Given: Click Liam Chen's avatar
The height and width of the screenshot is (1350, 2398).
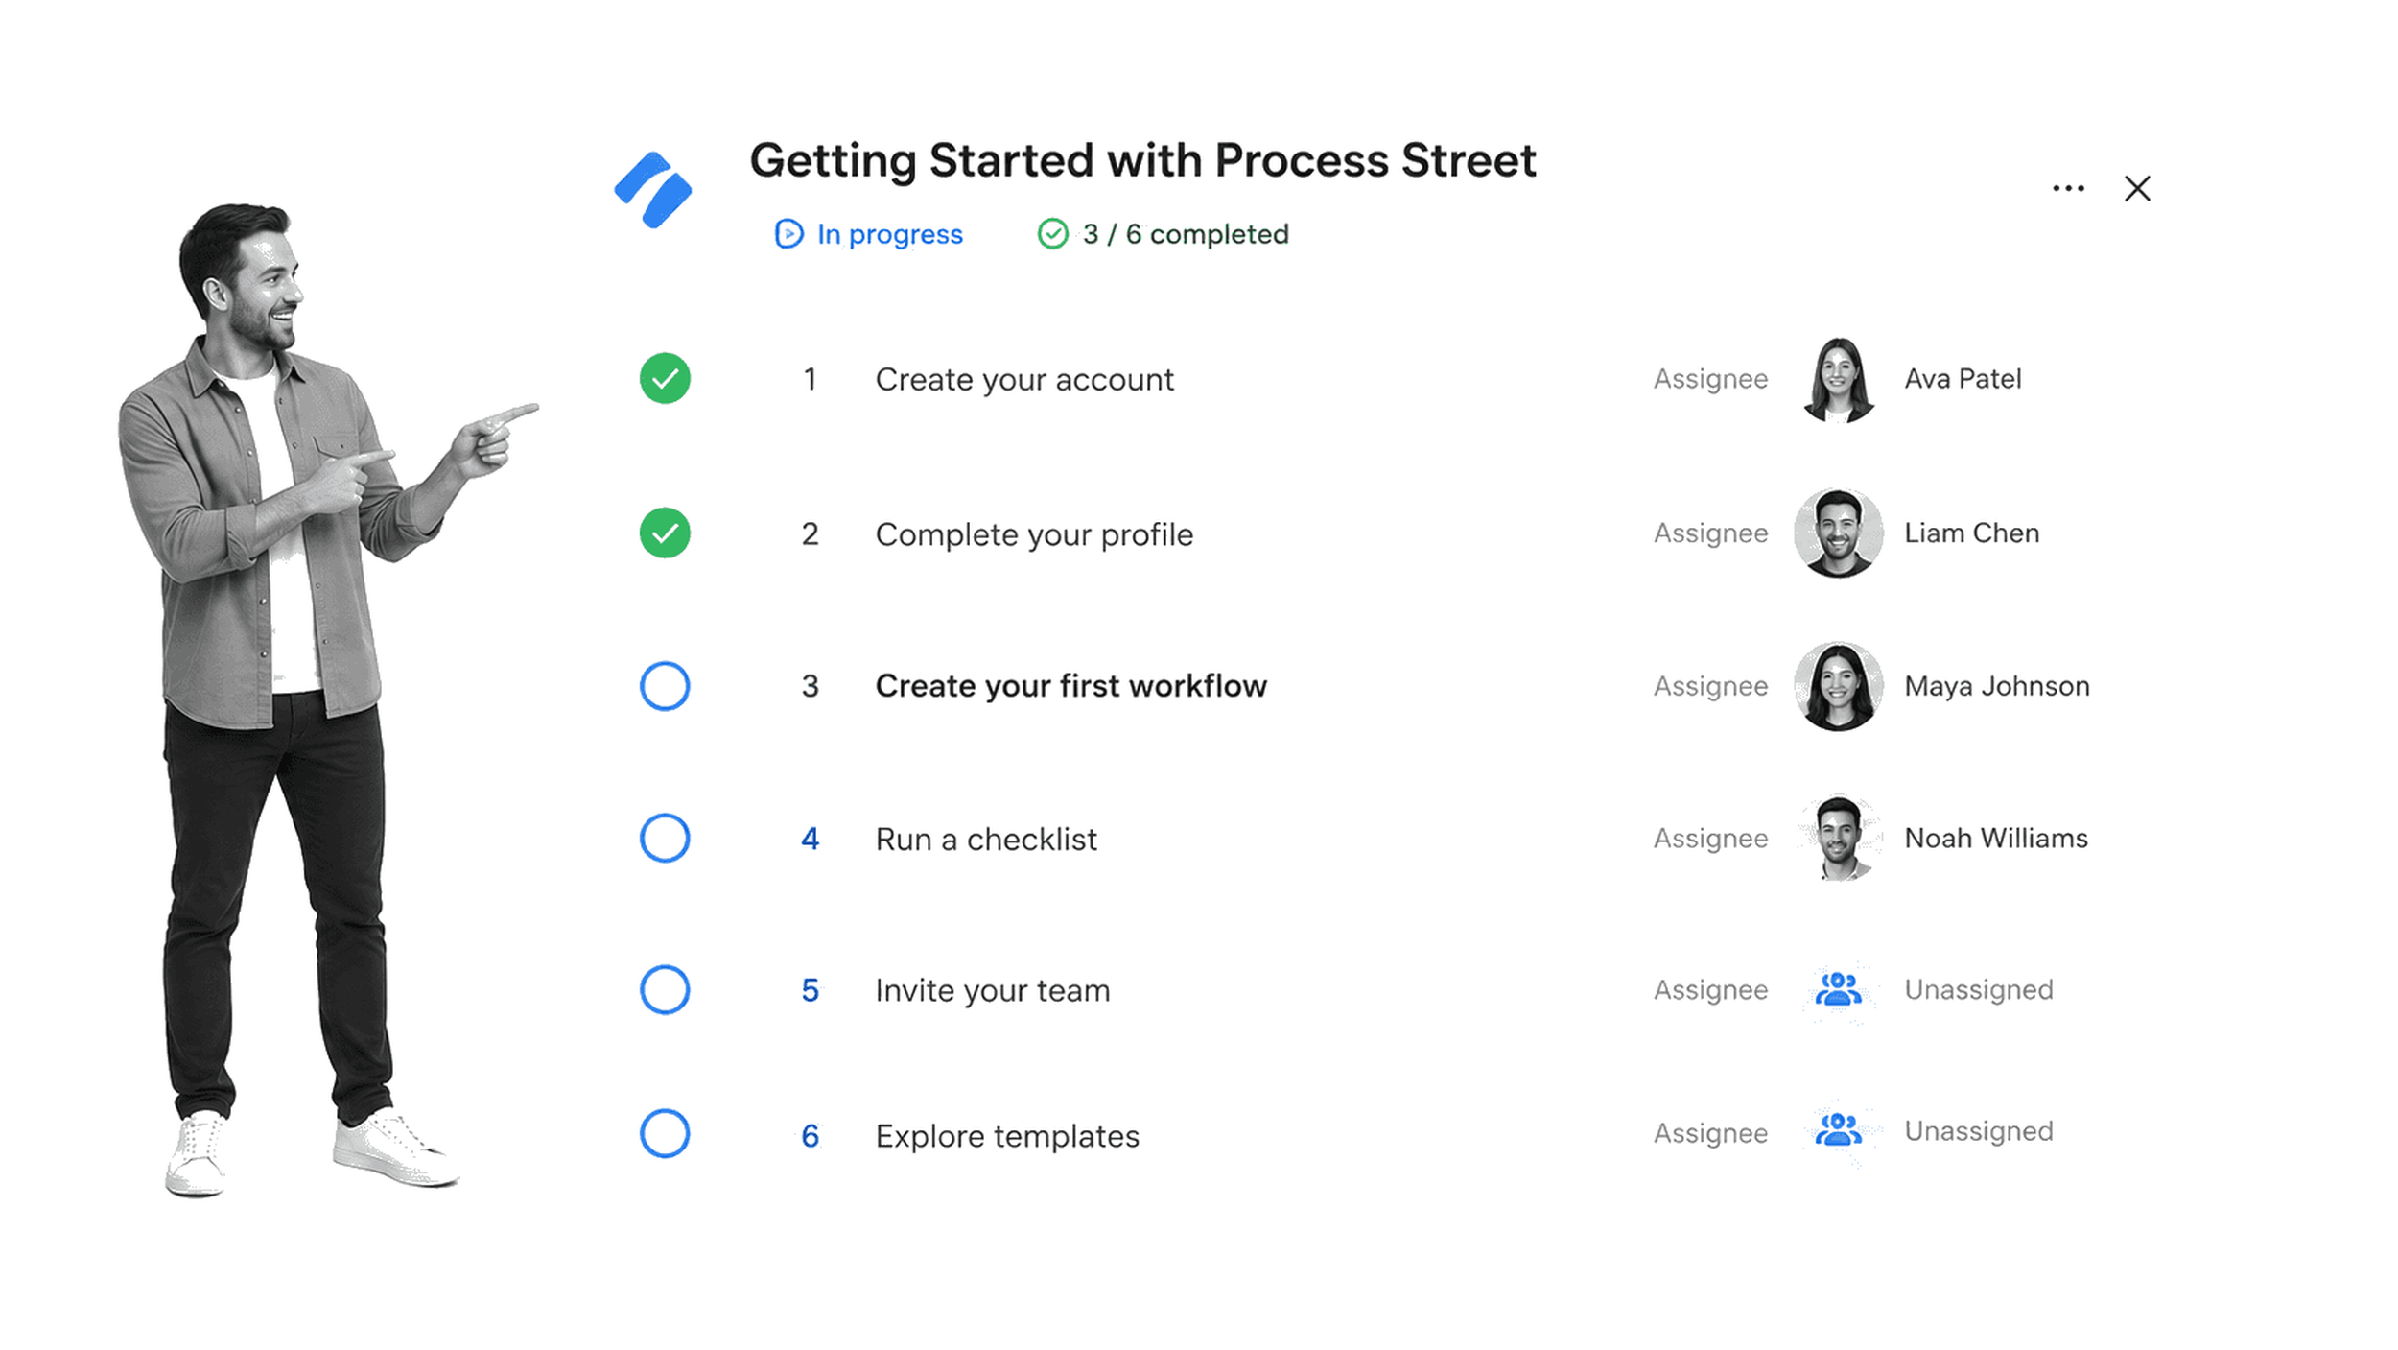Looking at the screenshot, I should 1838,533.
